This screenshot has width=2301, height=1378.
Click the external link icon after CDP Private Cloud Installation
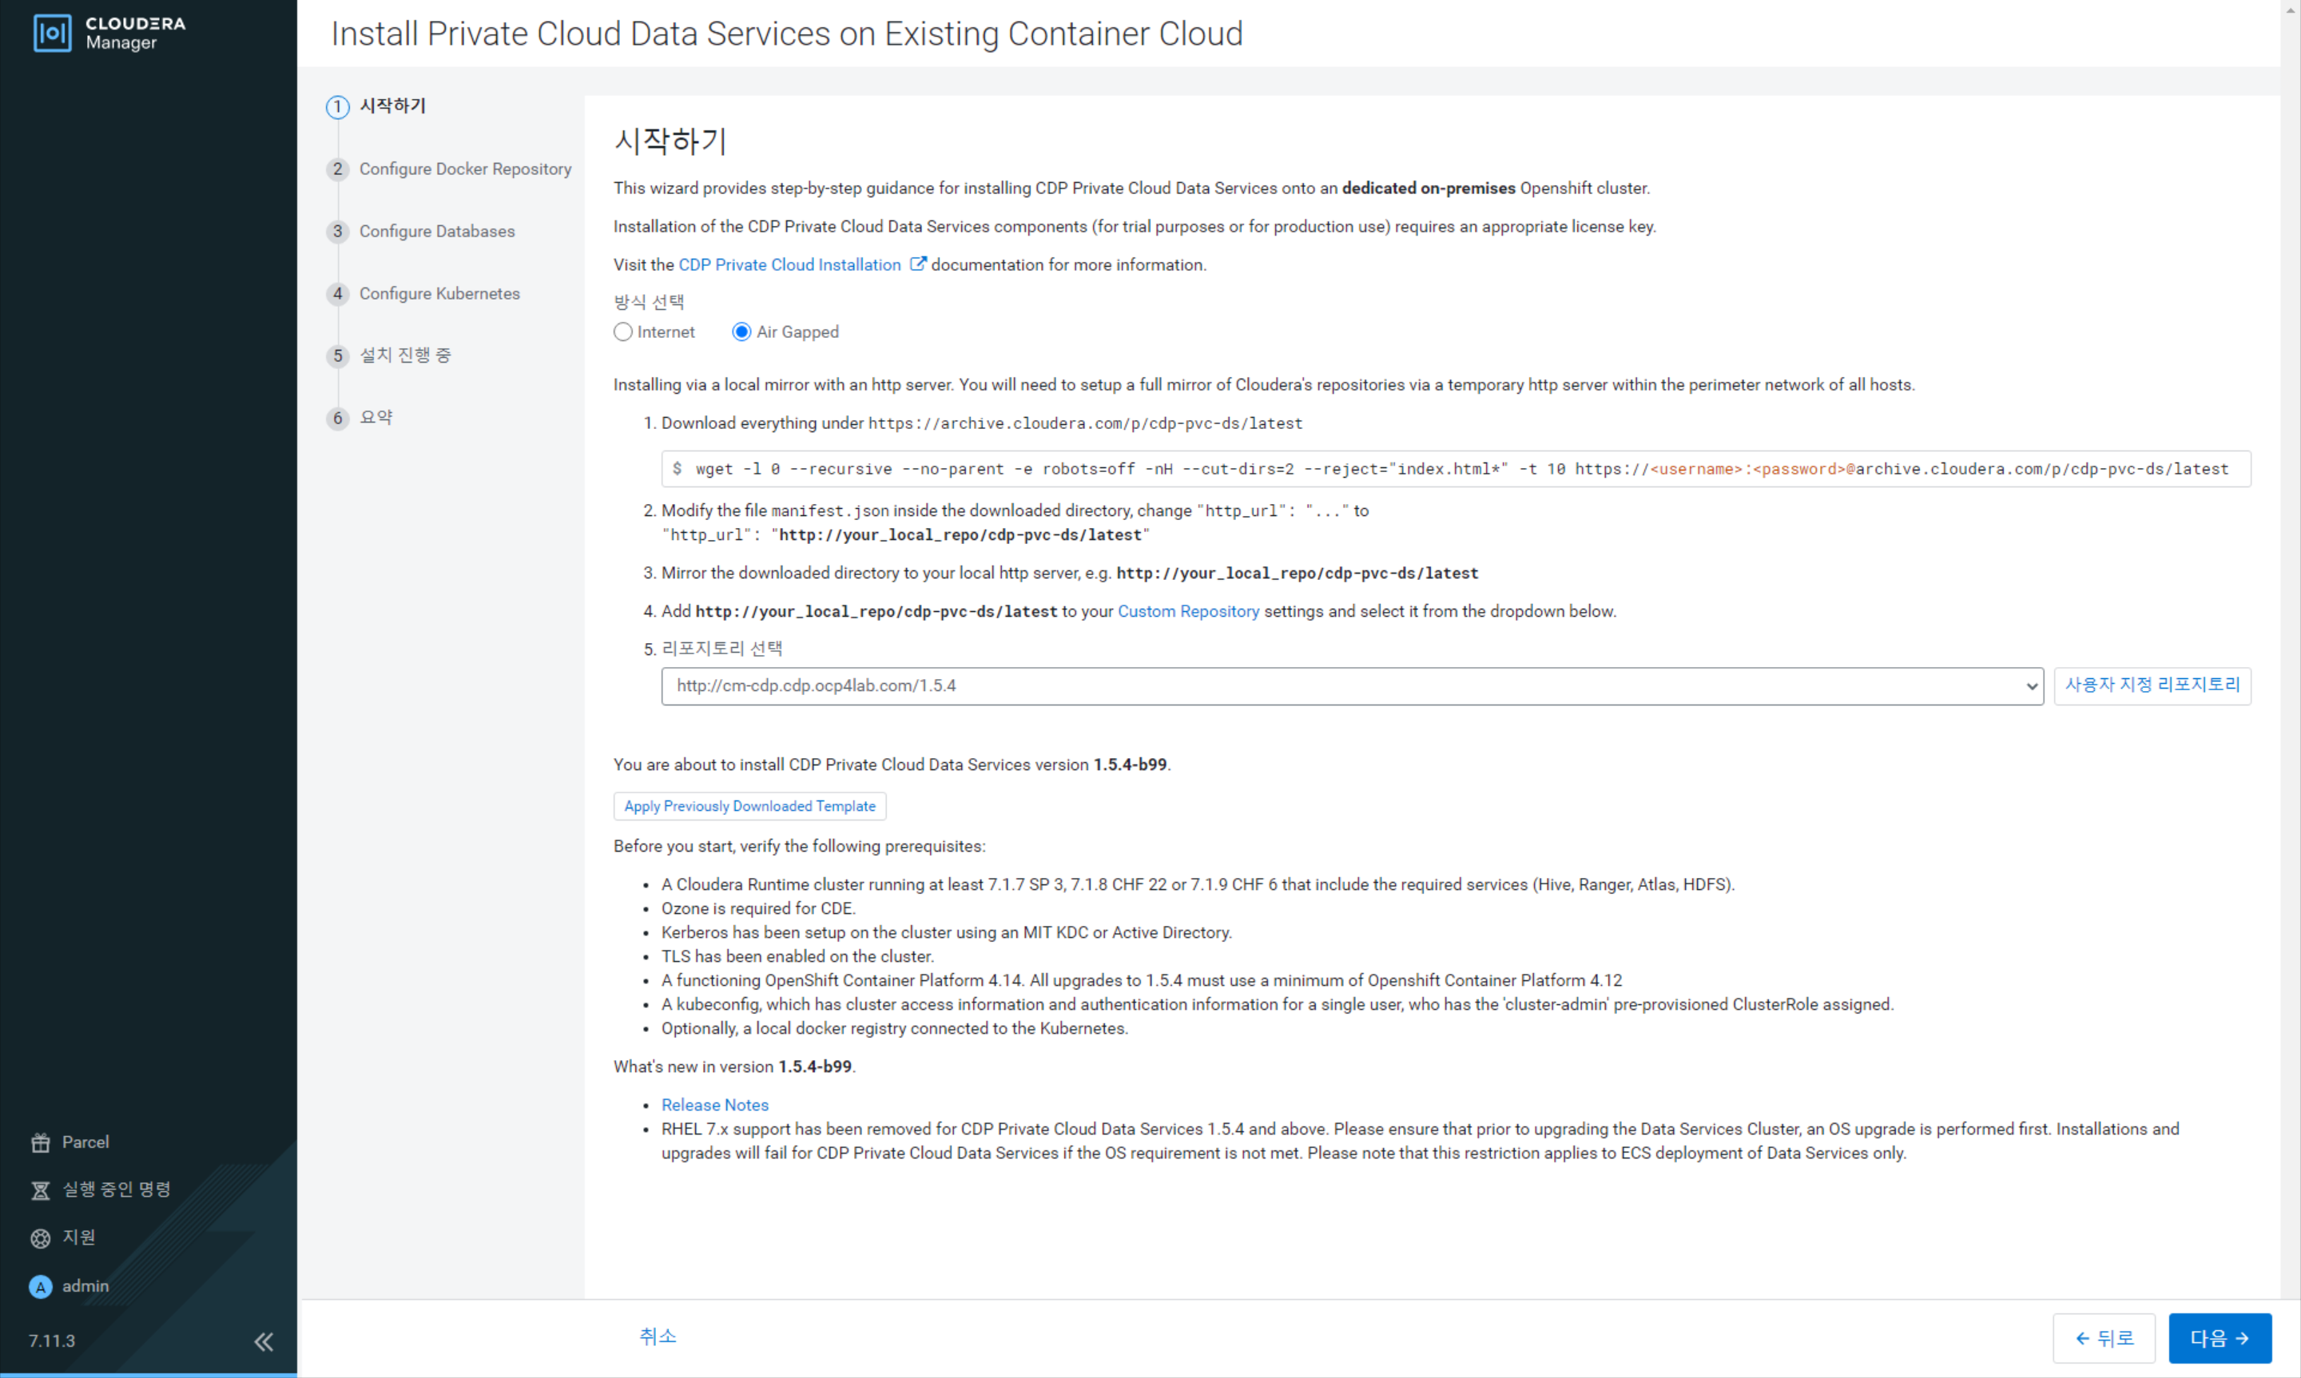click(917, 264)
